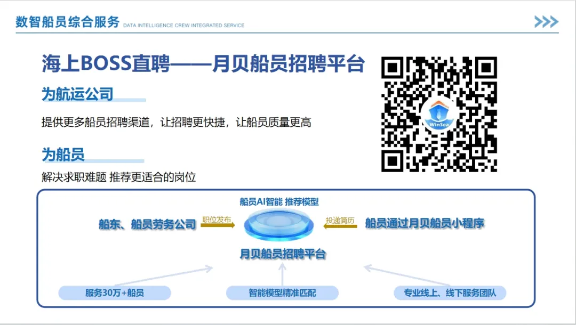Click the 投递简历 arrow label
Viewport: 576px width, 325px height.
coord(340,221)
